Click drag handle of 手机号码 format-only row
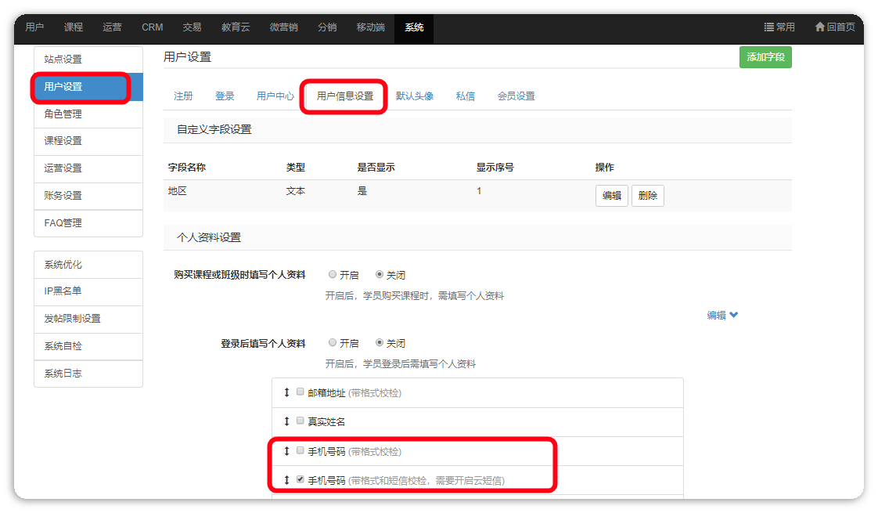 point(286,451)
